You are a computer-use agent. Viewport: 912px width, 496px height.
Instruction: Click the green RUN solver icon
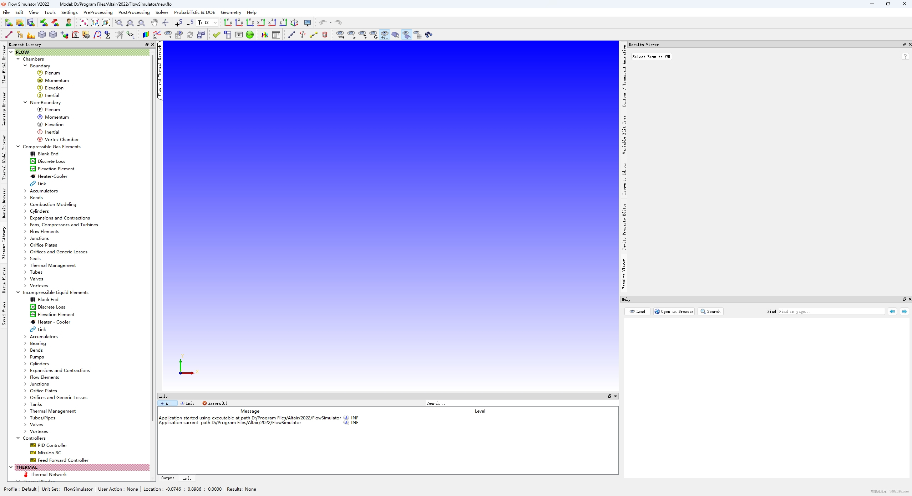(250, 35)
